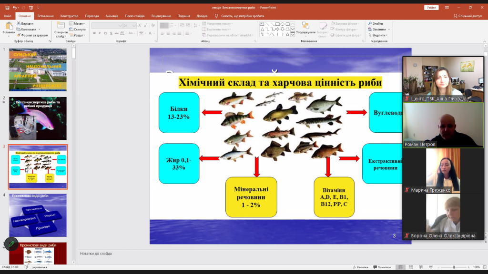This screenshot has height=274, width=488.
Task: Expand the Виділити select dropdown
Action: (x=380, y=35)
